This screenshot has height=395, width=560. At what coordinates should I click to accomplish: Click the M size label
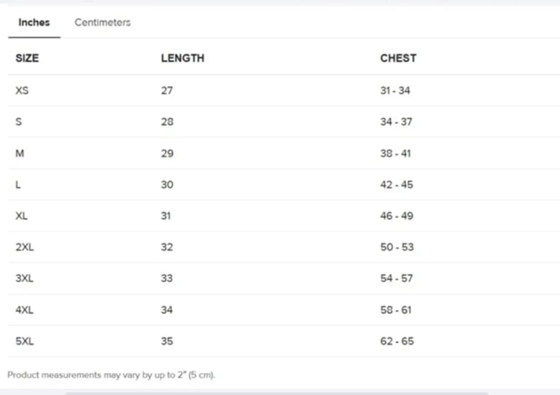click(x=20, y=154)
